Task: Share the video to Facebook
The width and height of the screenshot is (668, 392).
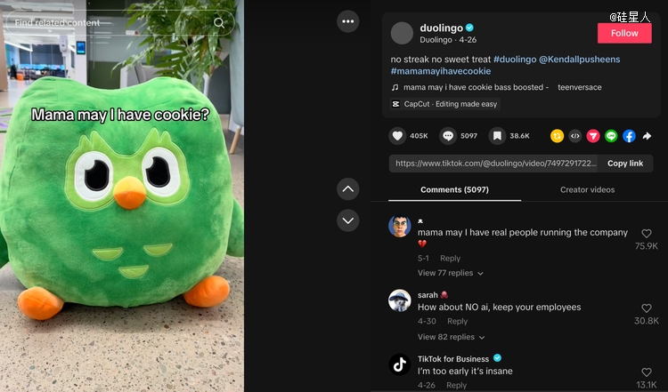Action: [x=629, y=136]
